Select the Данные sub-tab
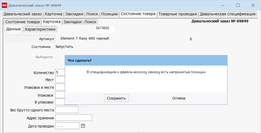261x133 pixels. tap(13, 29)
